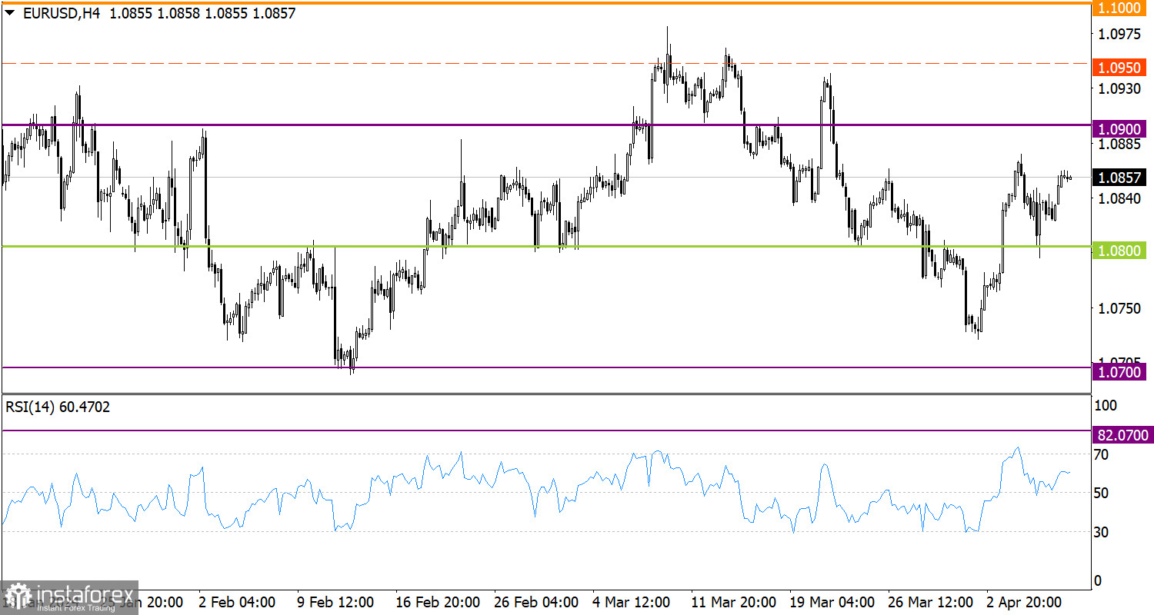Click the 1.0930 price axis value
The image size is (1154, 615).
[x=1119, y=89]
